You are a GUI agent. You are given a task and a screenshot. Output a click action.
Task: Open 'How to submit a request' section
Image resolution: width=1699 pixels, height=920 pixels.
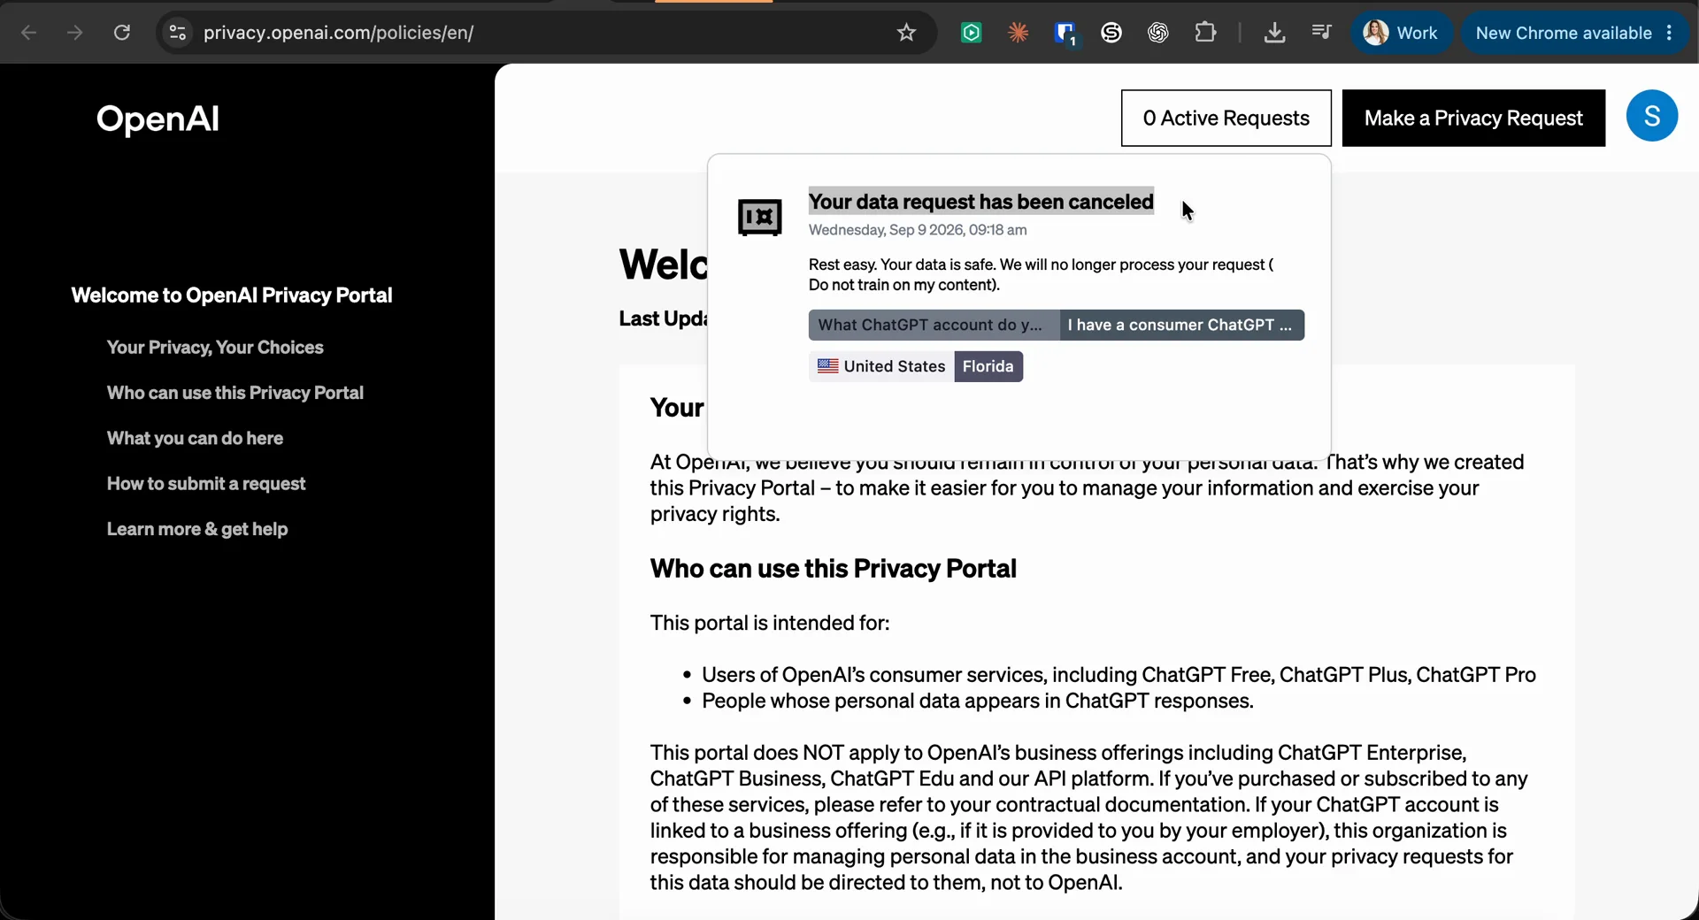click(206, 484)
